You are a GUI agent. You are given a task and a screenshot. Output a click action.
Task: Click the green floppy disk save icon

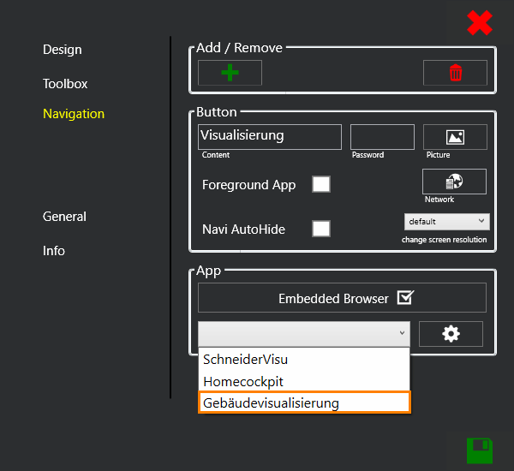click(480, 450)
